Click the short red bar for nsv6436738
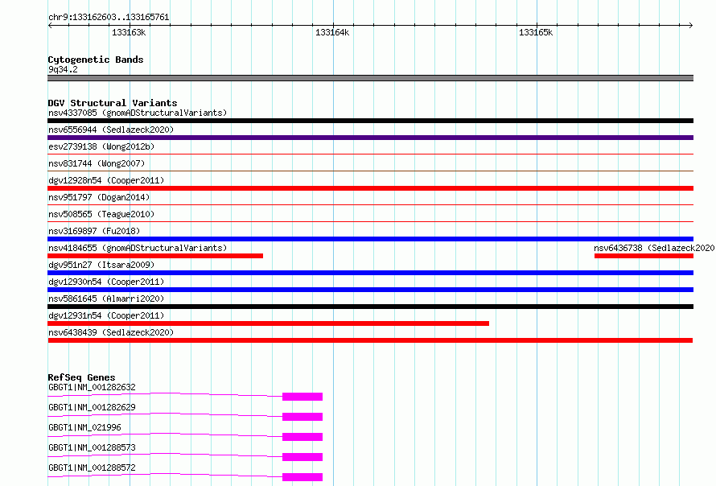Screen dimensions: 716x486 [x=644, y=256]
